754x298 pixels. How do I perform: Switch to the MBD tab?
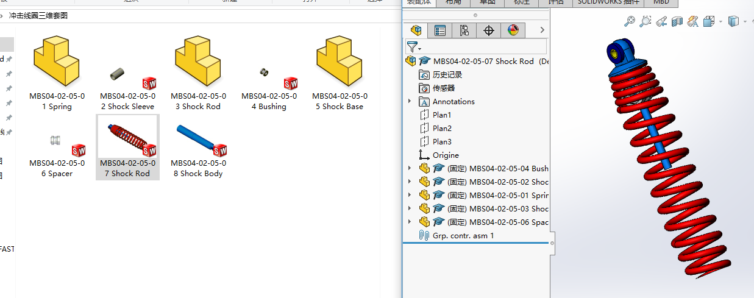coord(661,2)
